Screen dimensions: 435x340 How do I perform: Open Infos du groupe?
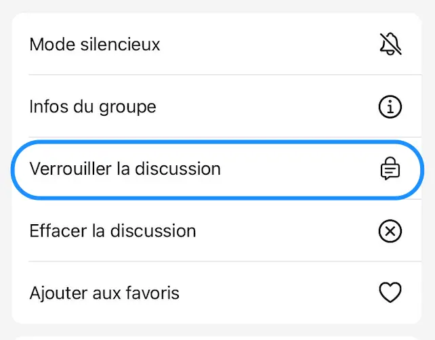217,107
